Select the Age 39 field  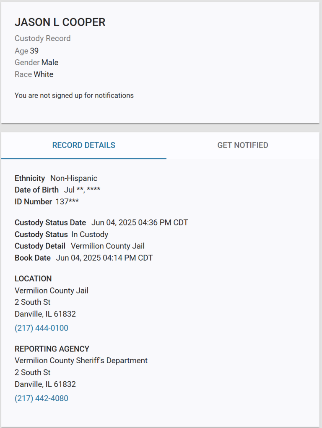coord(27,51)
